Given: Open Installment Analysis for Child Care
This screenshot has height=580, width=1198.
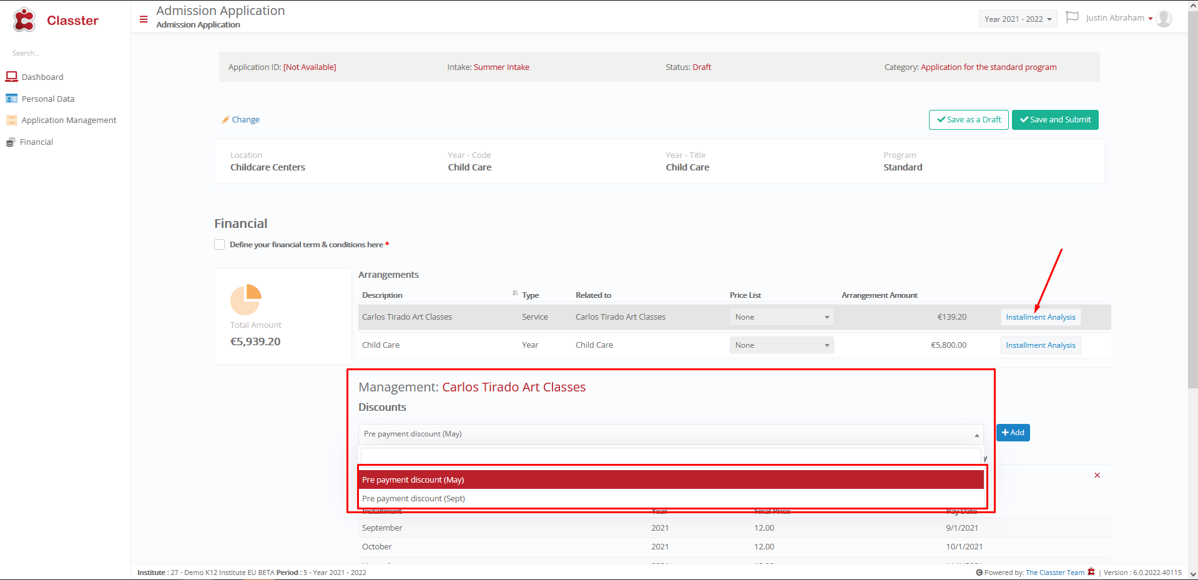Looking at the screenshot, I should [x=1040, y=345].
